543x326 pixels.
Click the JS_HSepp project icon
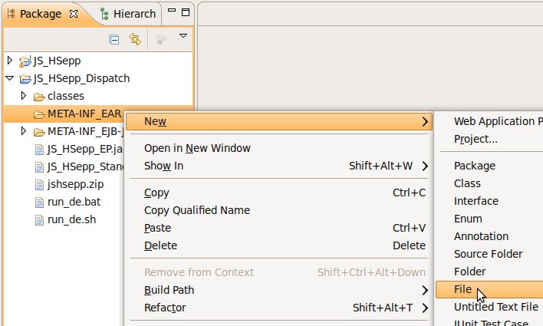click(25, 61)
